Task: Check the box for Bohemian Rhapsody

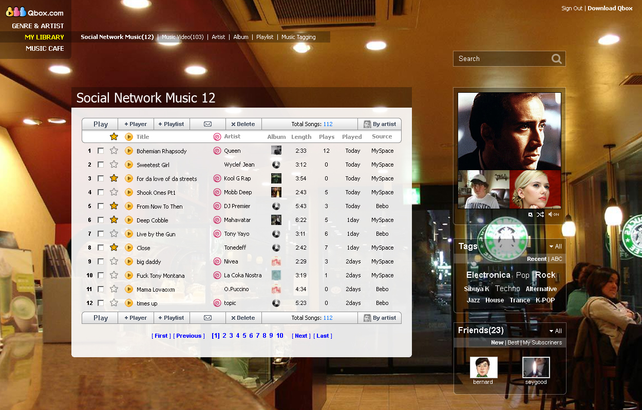Action: click(x=101, y=151)
